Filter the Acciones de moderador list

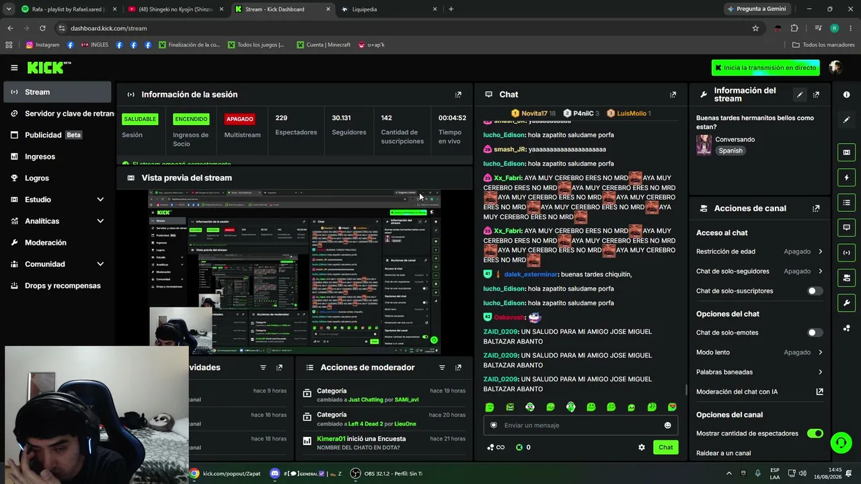coord(442,368)
